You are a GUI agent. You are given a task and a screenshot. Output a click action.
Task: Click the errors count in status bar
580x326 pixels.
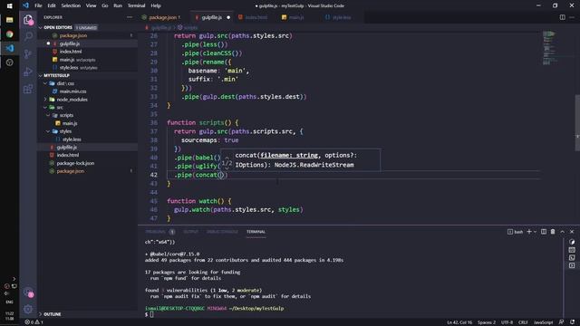[30, 322]
